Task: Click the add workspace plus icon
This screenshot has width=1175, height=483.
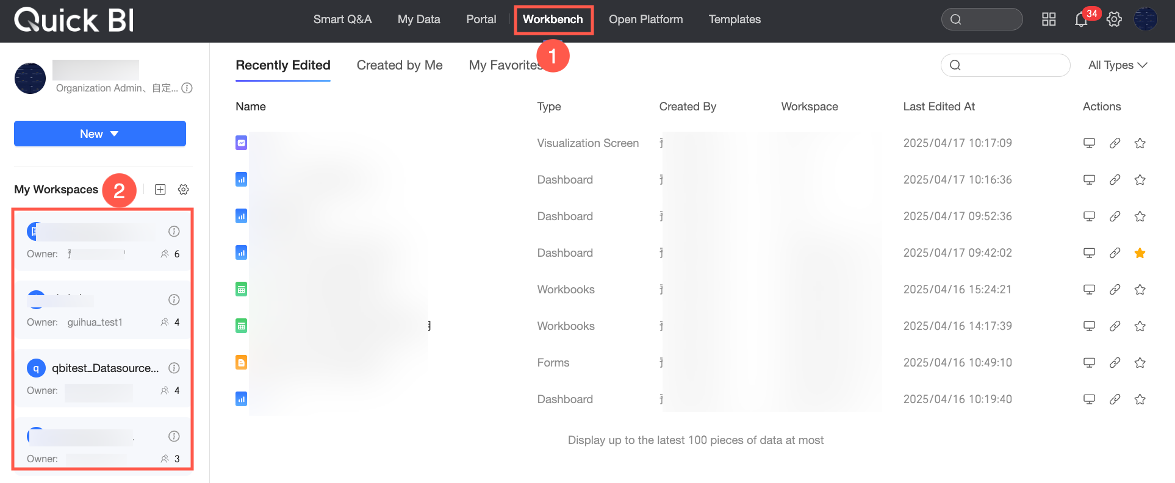Action: coord(160,190)
